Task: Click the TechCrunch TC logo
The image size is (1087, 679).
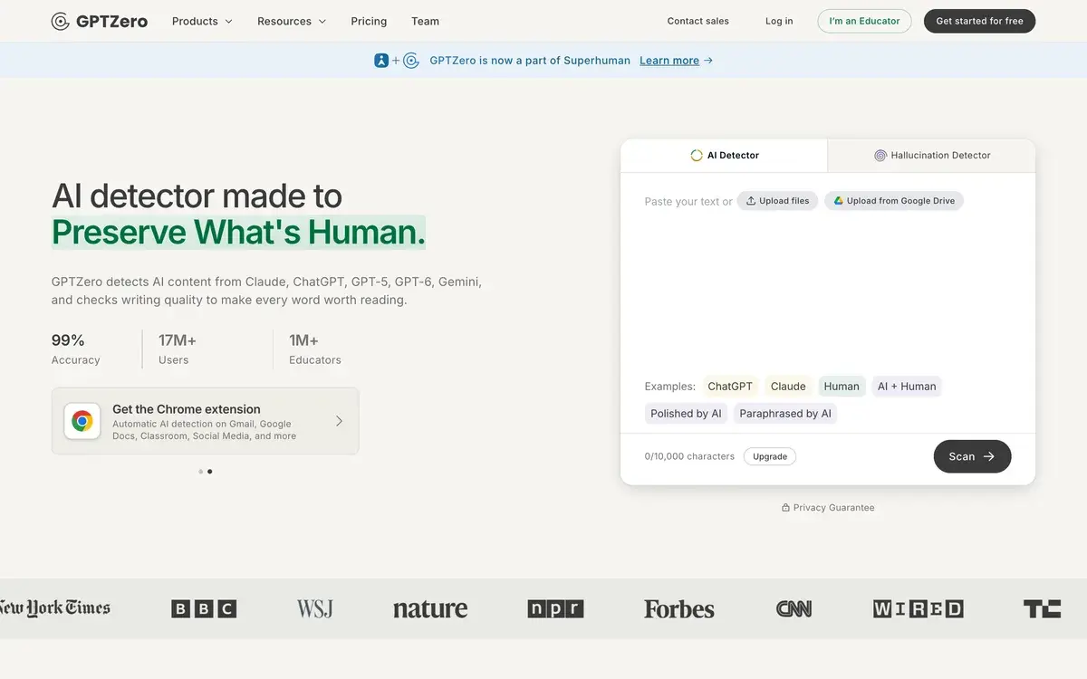Action: point(1042,609)
